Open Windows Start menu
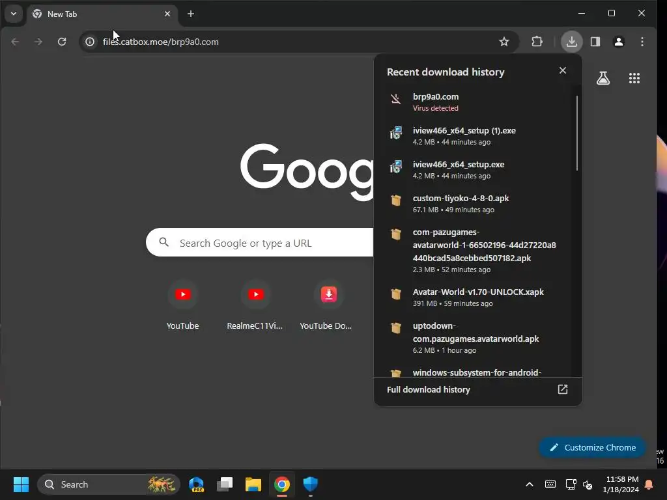 (x=21, y=484)
